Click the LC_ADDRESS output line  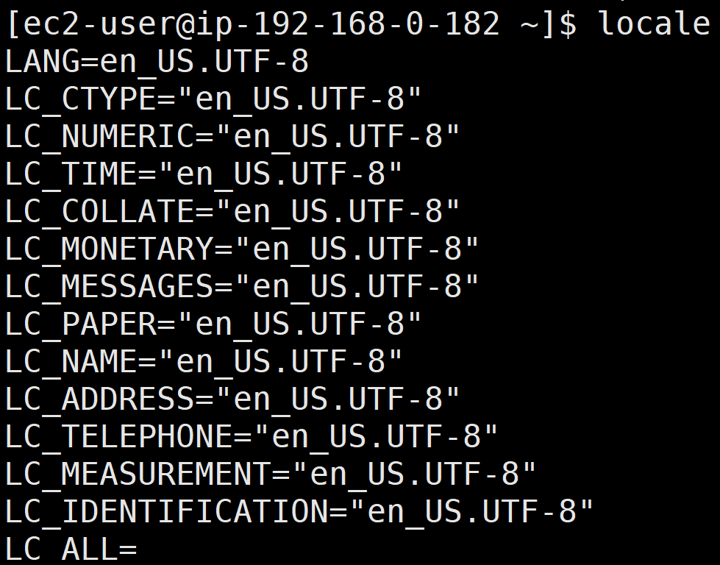(x=232, y=399)
